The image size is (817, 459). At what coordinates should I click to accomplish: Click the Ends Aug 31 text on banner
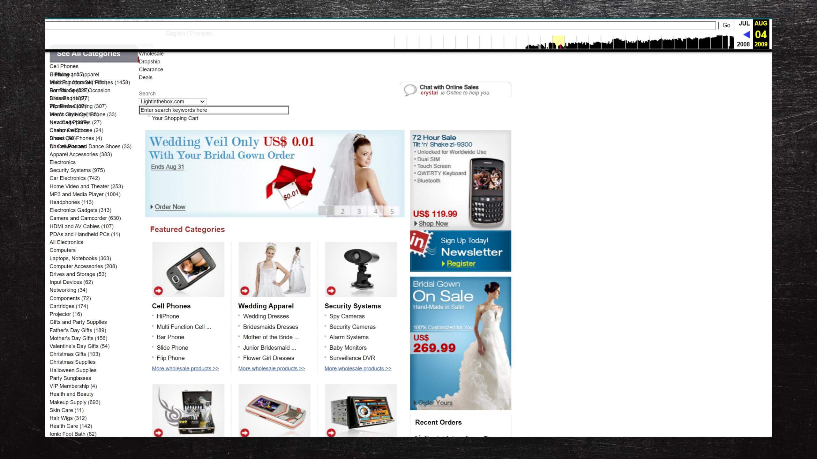tap(168, 167)
